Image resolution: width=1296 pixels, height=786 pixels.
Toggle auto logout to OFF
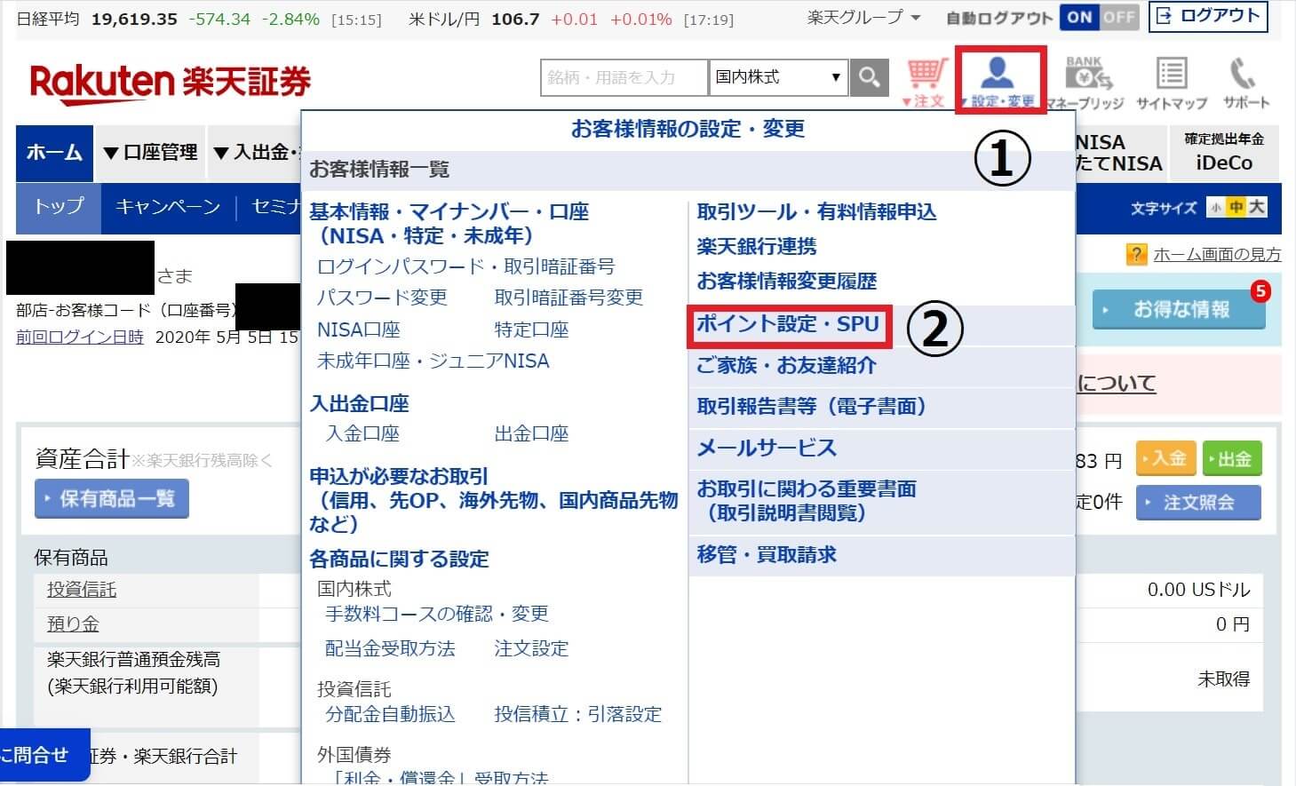[x=1119, y=17]
